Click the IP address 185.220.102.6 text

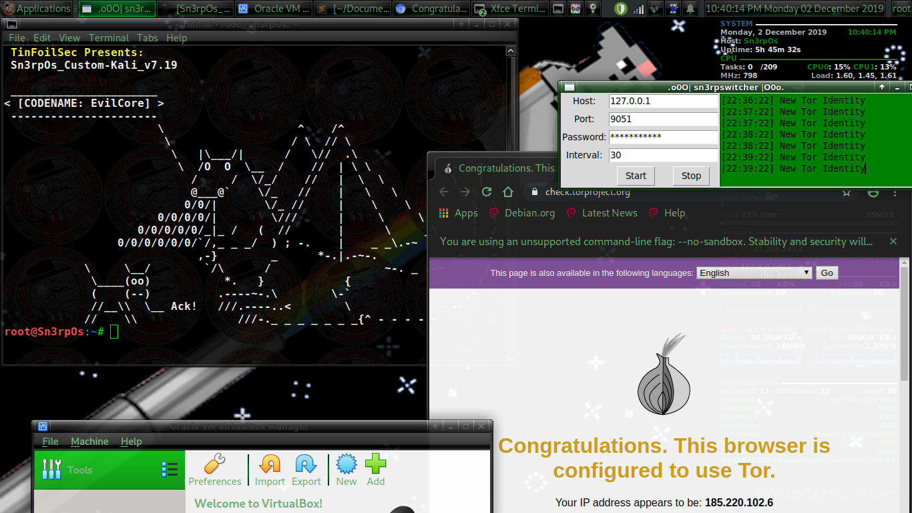(x=739, y=502)
